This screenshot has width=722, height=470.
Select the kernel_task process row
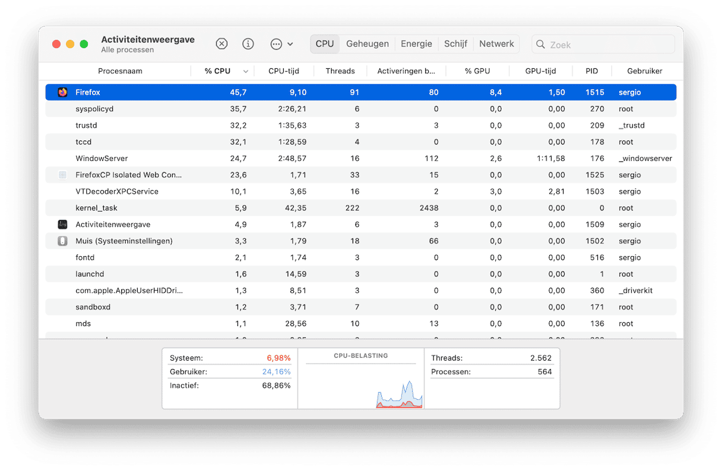361,208
